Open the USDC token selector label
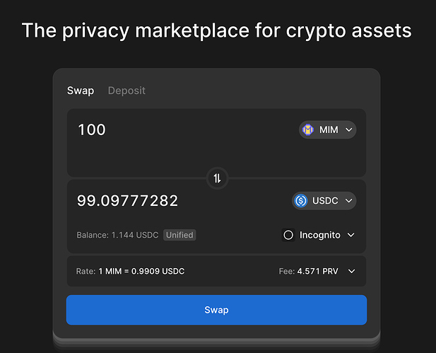The image size is (436, 353). [x=325, y=201]
